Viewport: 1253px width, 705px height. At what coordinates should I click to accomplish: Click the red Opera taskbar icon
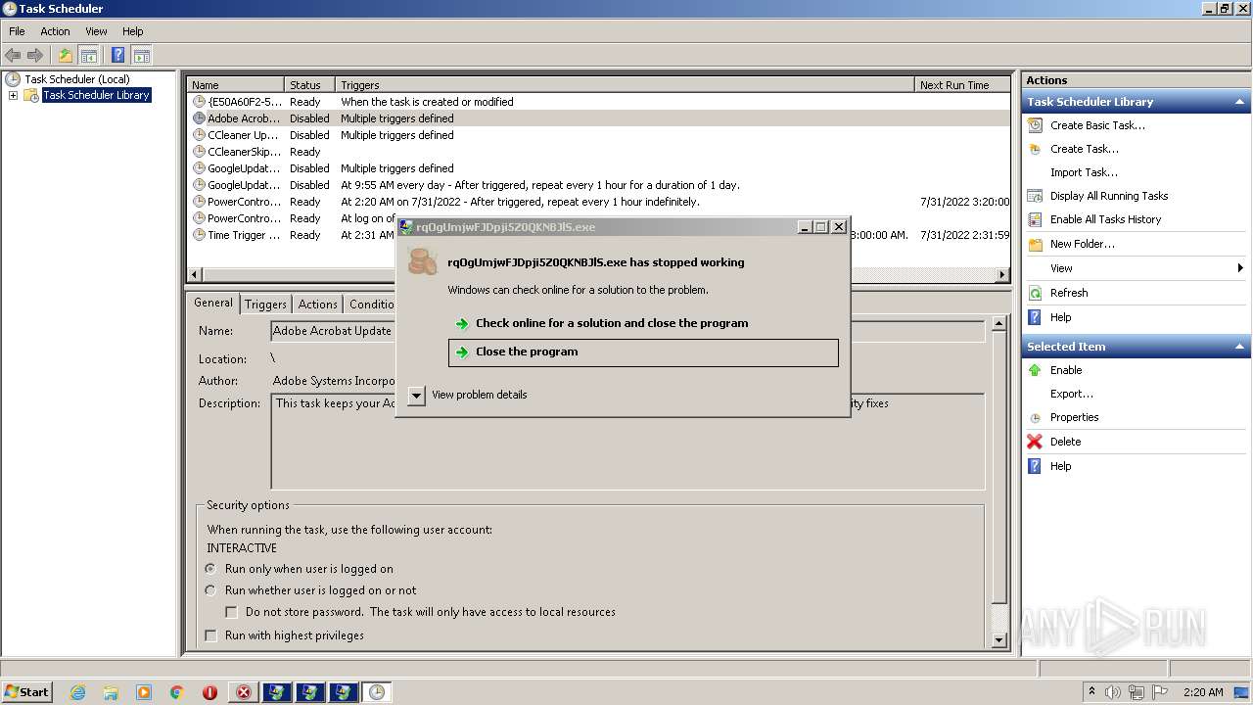[x=209, y=692]
